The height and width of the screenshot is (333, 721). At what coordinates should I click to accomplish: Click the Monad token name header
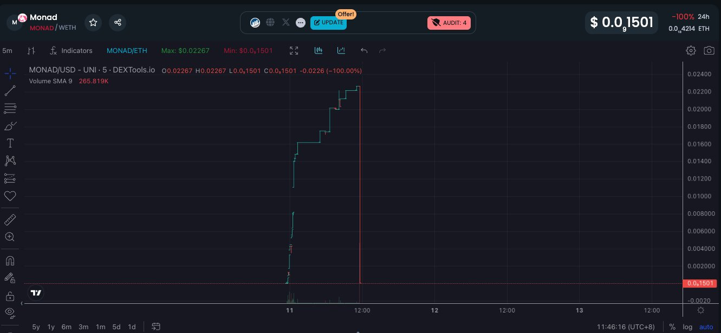pyautogui.click(x=43, y=17)
